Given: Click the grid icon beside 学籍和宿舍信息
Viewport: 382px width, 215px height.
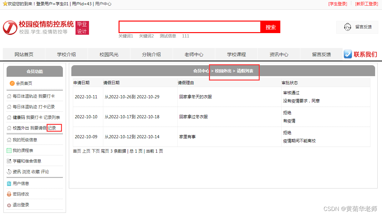Looking at the screenshot, I should click(x=9, y=161).
